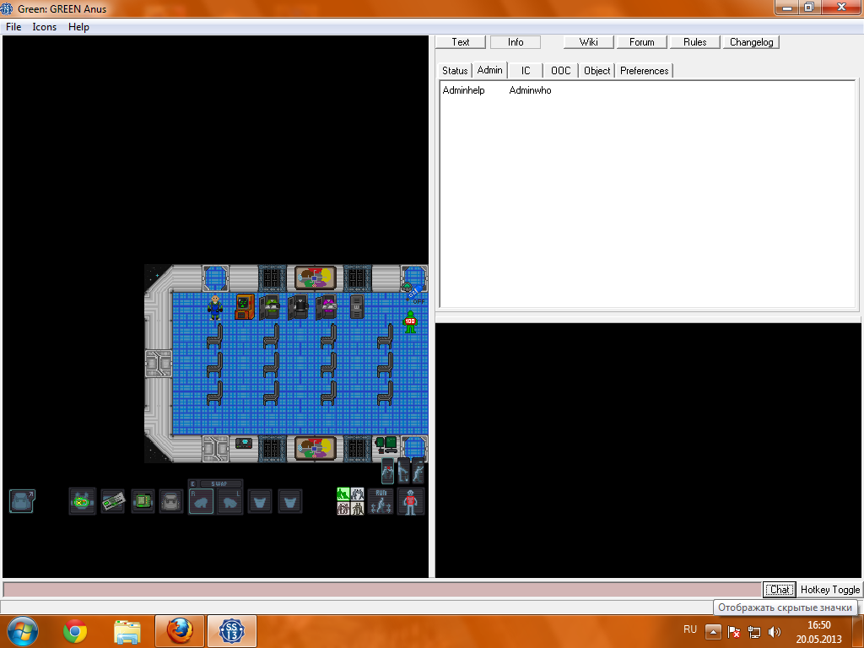Open the Changelog button
Image resolution: width=864 pixels, height=648 pixels.
752,42
